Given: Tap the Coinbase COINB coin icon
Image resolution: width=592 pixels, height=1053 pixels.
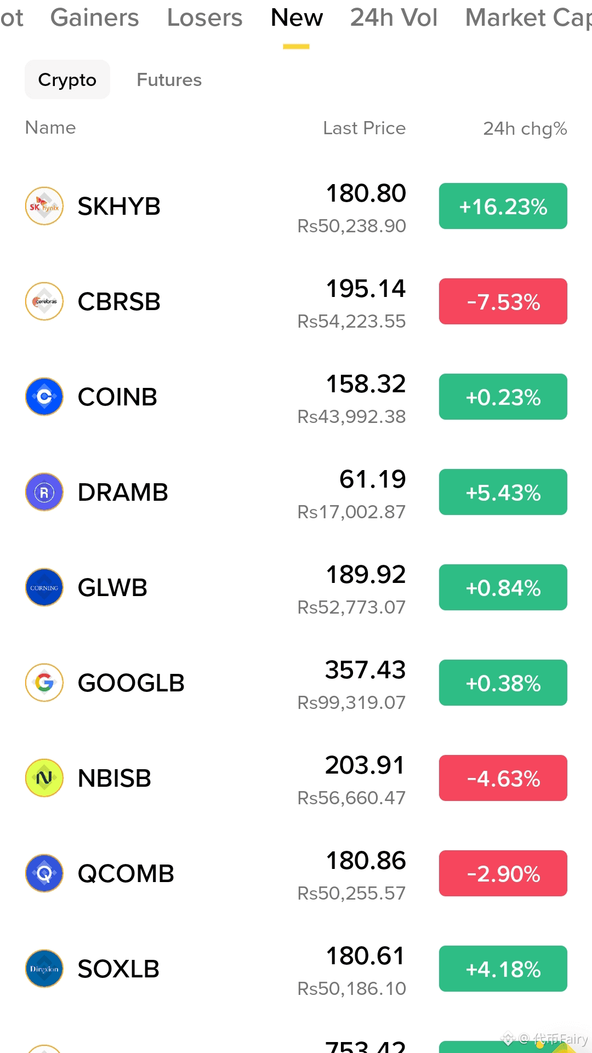Looking at the screenshot, I should [44, 397].
